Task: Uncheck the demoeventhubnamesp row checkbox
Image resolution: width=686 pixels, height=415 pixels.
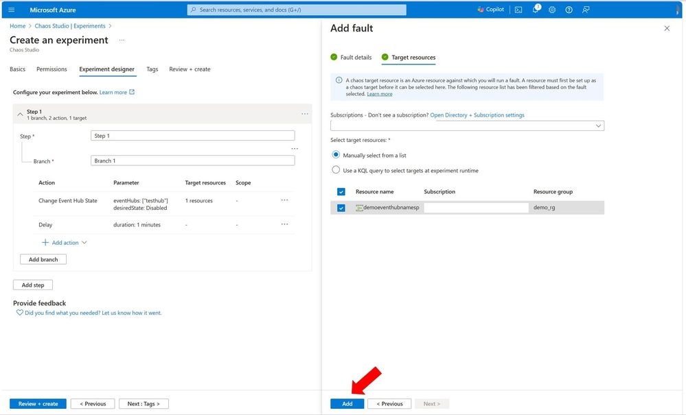Action: coord(341,208)
